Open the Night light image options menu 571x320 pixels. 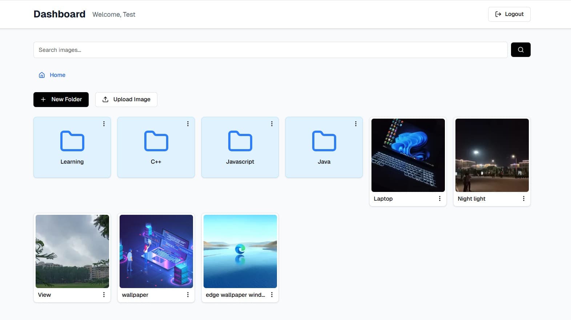pos(524,198)
